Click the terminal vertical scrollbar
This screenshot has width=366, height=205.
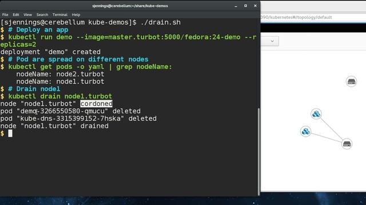pyautogui.click(x=258, y=151)
